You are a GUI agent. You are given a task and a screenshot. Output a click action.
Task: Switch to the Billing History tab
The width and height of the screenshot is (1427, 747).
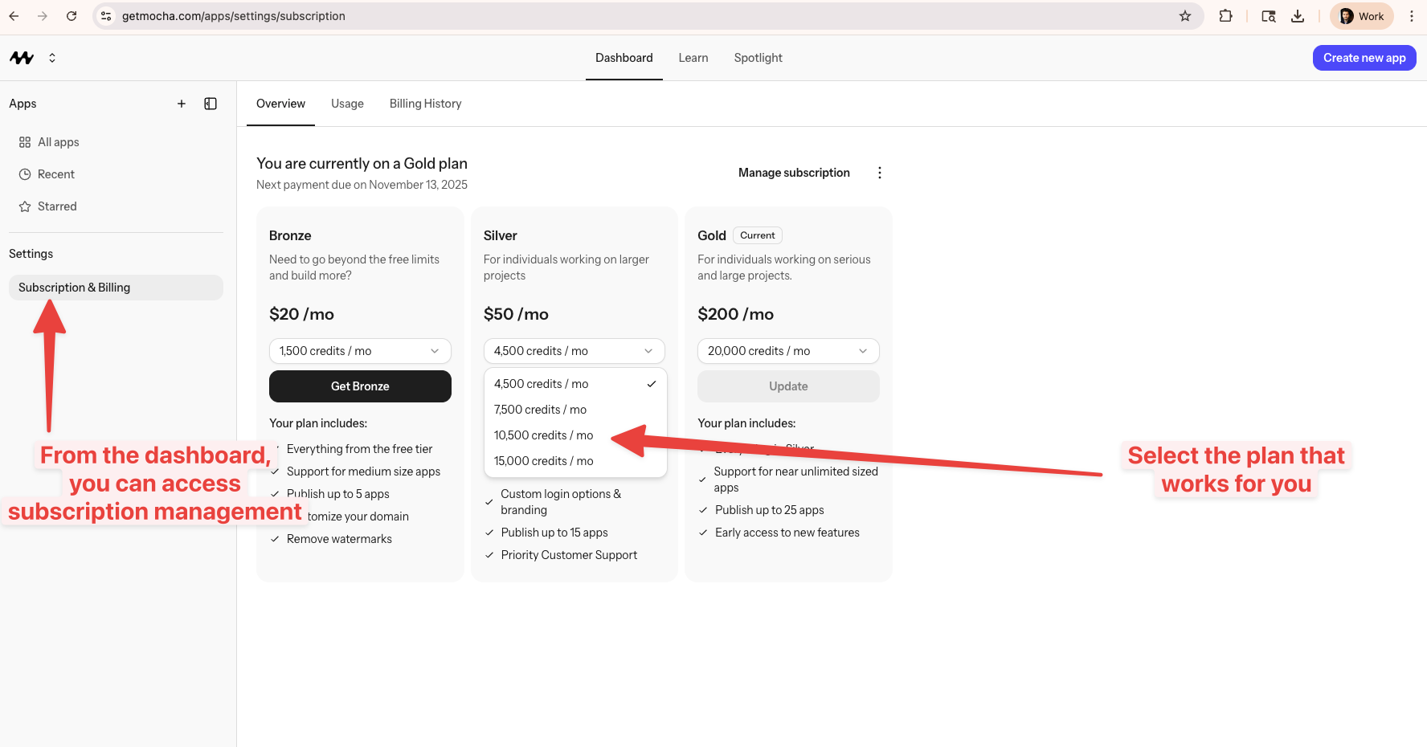click(425, 104)
